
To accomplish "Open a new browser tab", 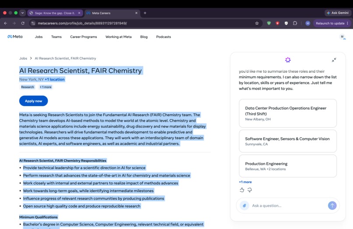I will click(x=145, y=13).
